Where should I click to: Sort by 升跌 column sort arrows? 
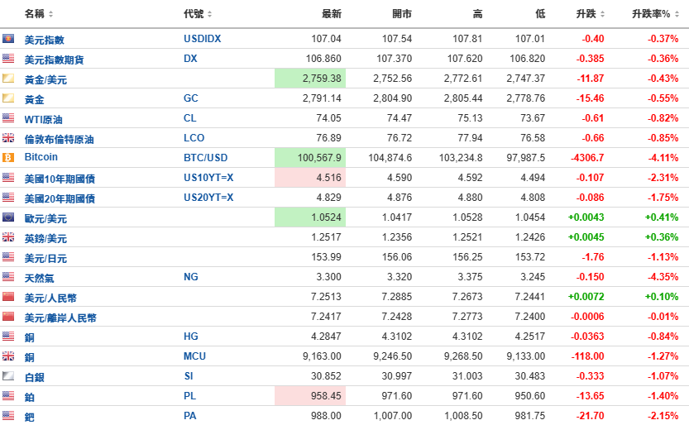(x=602, y=14)
